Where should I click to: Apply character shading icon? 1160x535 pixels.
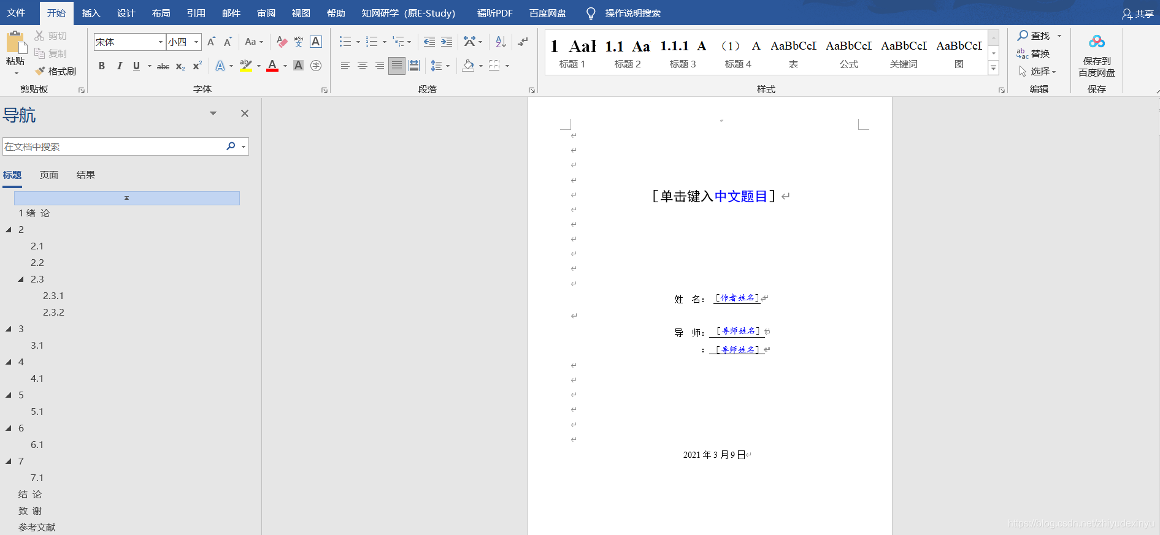[299, 66]
